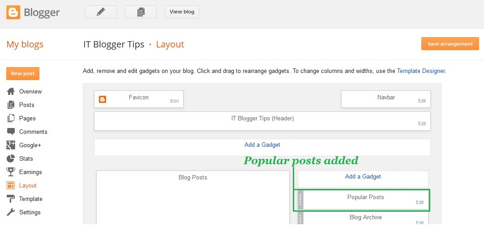This screenshot has width=484, height=226.
Task: Open the post list documents icon button
Action: pos(141,12)
